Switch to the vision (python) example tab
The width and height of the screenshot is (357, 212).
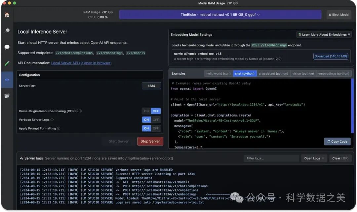303,74
